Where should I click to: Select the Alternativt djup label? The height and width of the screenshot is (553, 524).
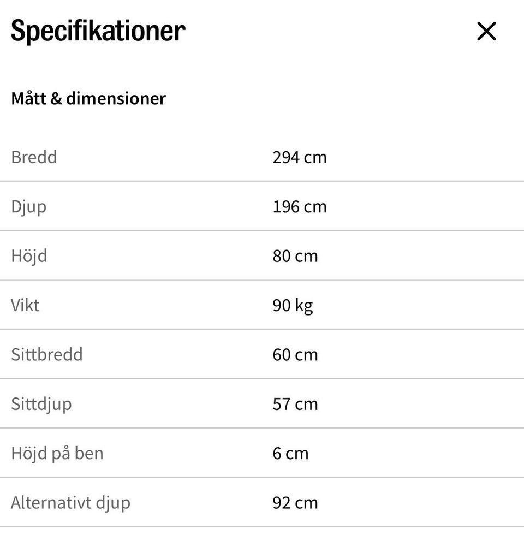(70, 503)
